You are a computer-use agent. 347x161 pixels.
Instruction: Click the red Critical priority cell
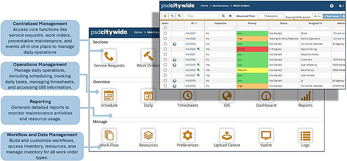[x=252, y=49]
